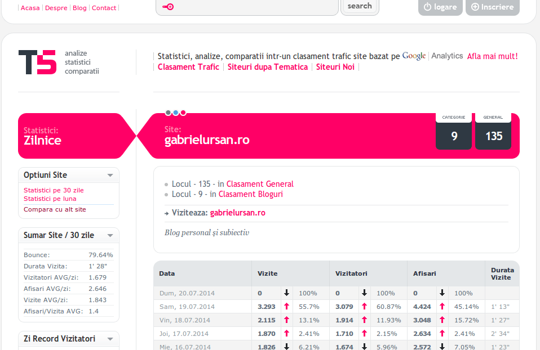The height and width of the screenshot is (350, 540).
Task: Click up arrow in Sam 19.07.2014 Vizite
Action: pos(286,306)
